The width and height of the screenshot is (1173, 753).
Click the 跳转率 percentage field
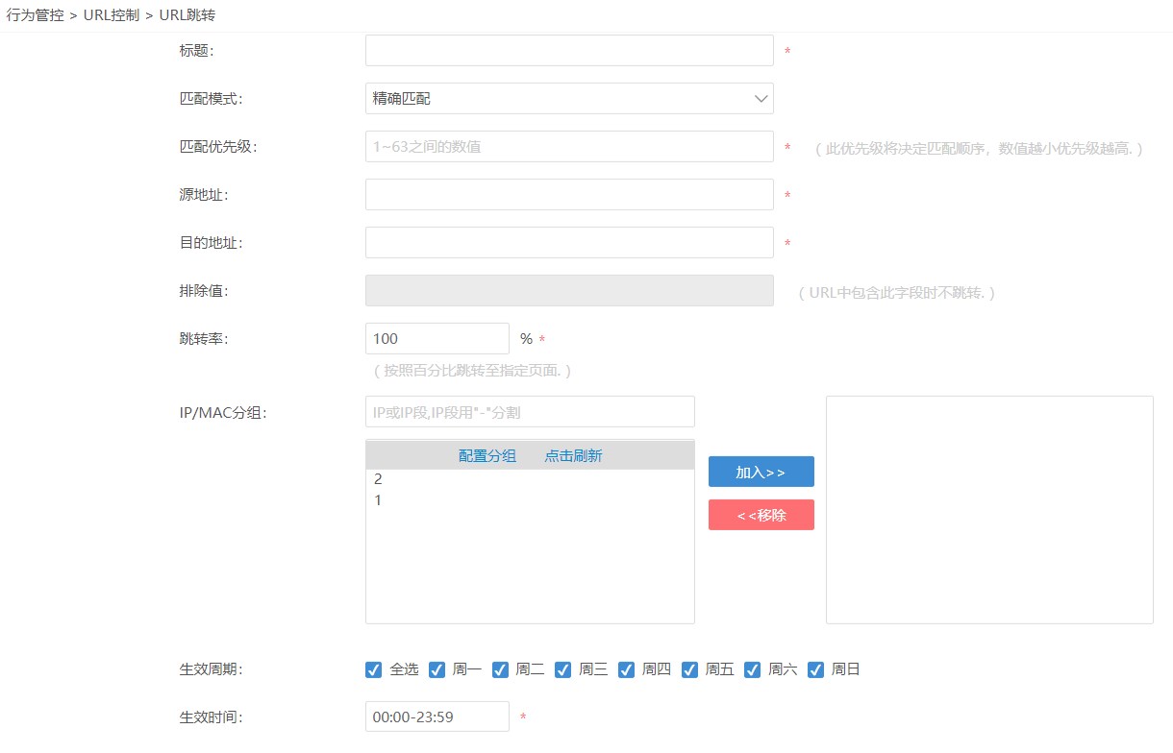coord(437,339)
